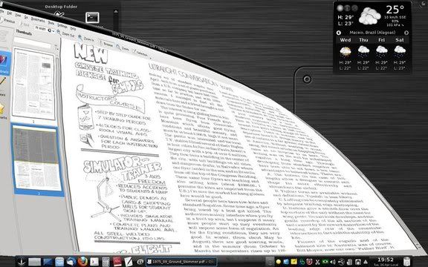Click Zoom Out in Okular toolbar
The width and height of the screenshot is (428, 267).
coord(65,33)
